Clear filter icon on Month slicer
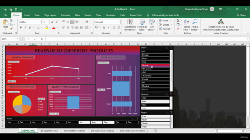 tap(137, 119)
